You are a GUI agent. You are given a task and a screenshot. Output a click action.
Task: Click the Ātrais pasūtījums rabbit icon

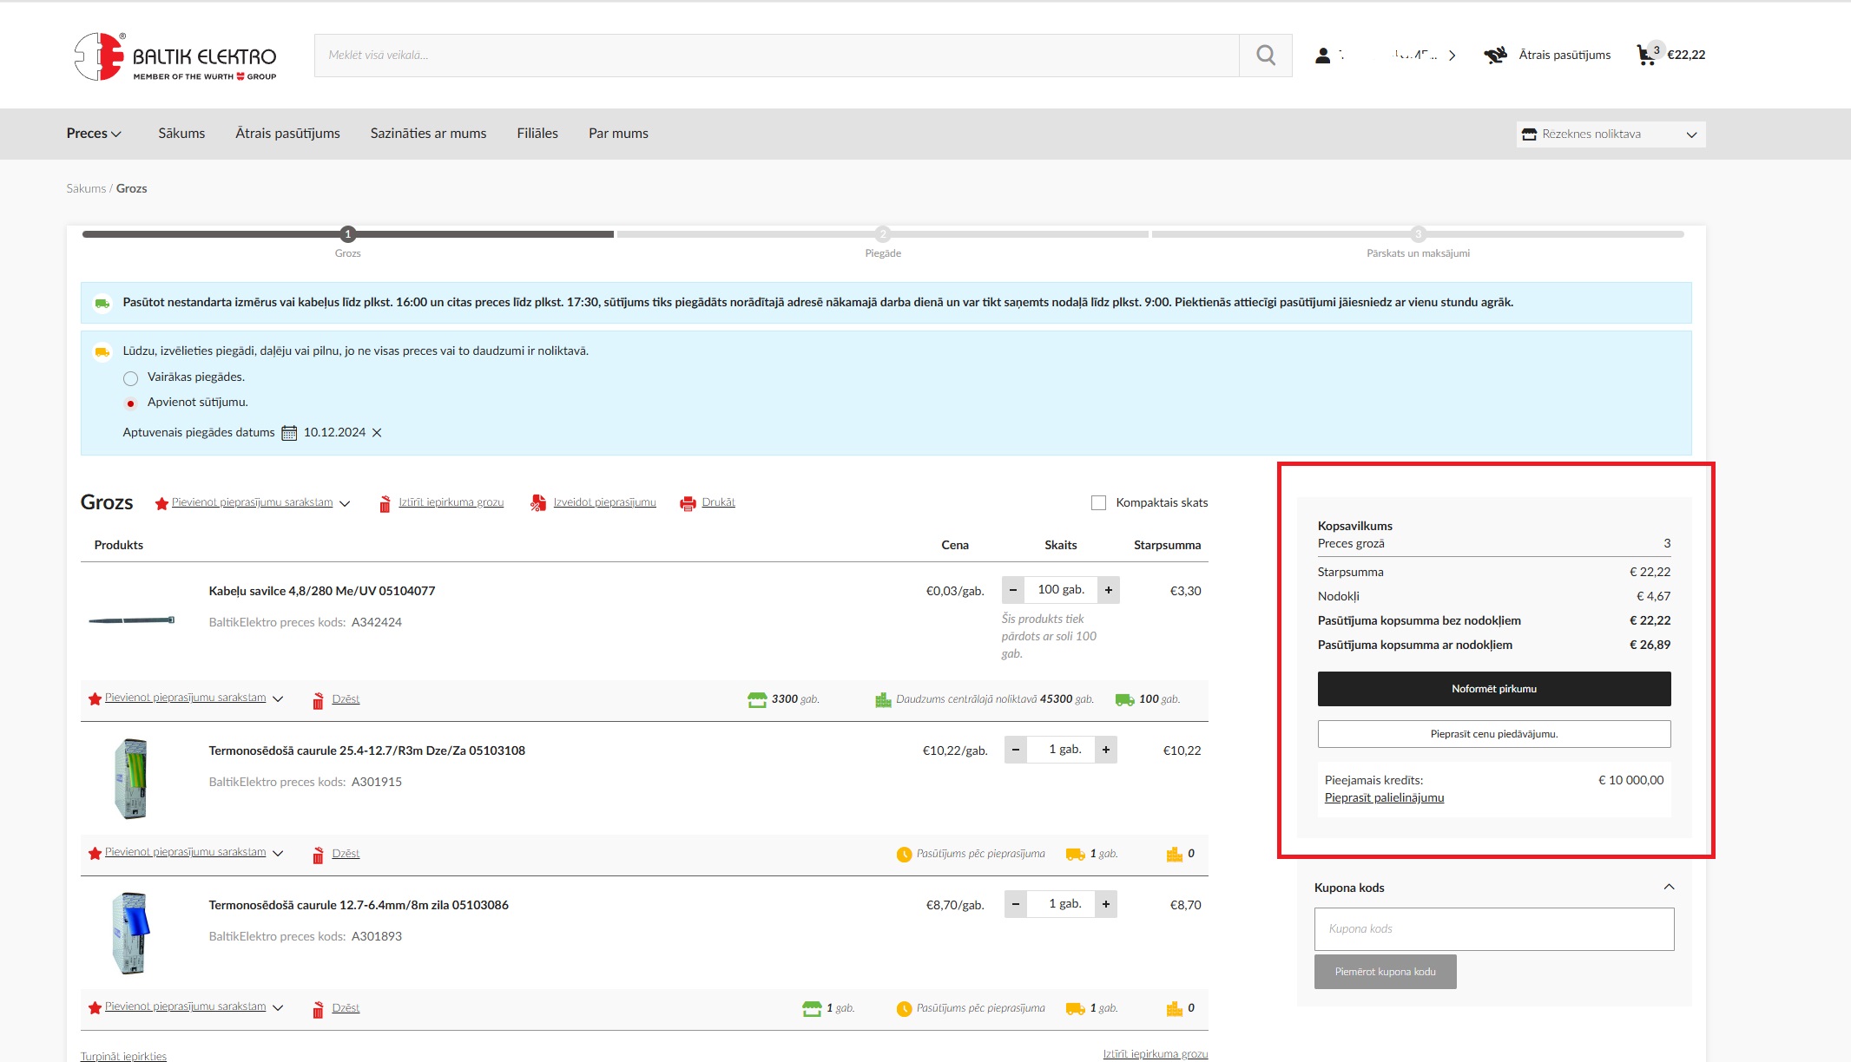(1495, 56)
